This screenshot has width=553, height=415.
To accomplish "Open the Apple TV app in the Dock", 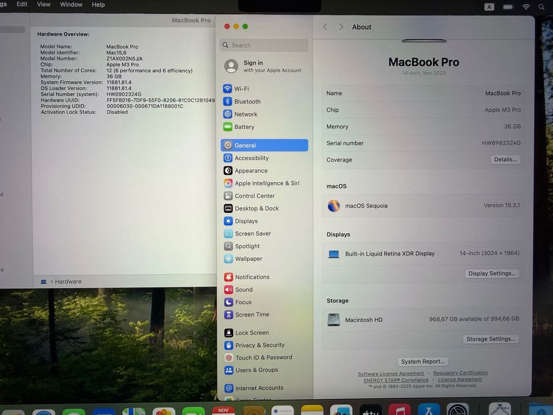I will coord(370,411).
